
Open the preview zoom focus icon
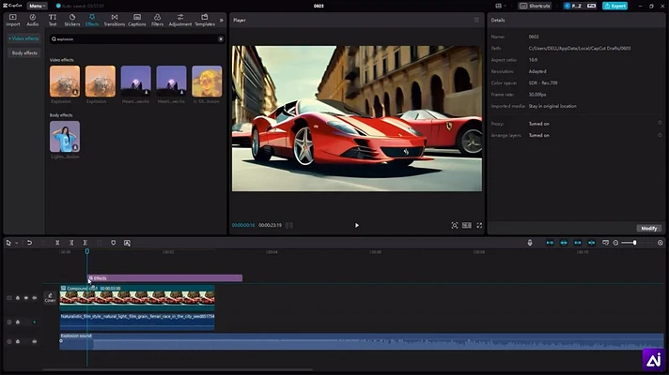(x=455, y=225)
